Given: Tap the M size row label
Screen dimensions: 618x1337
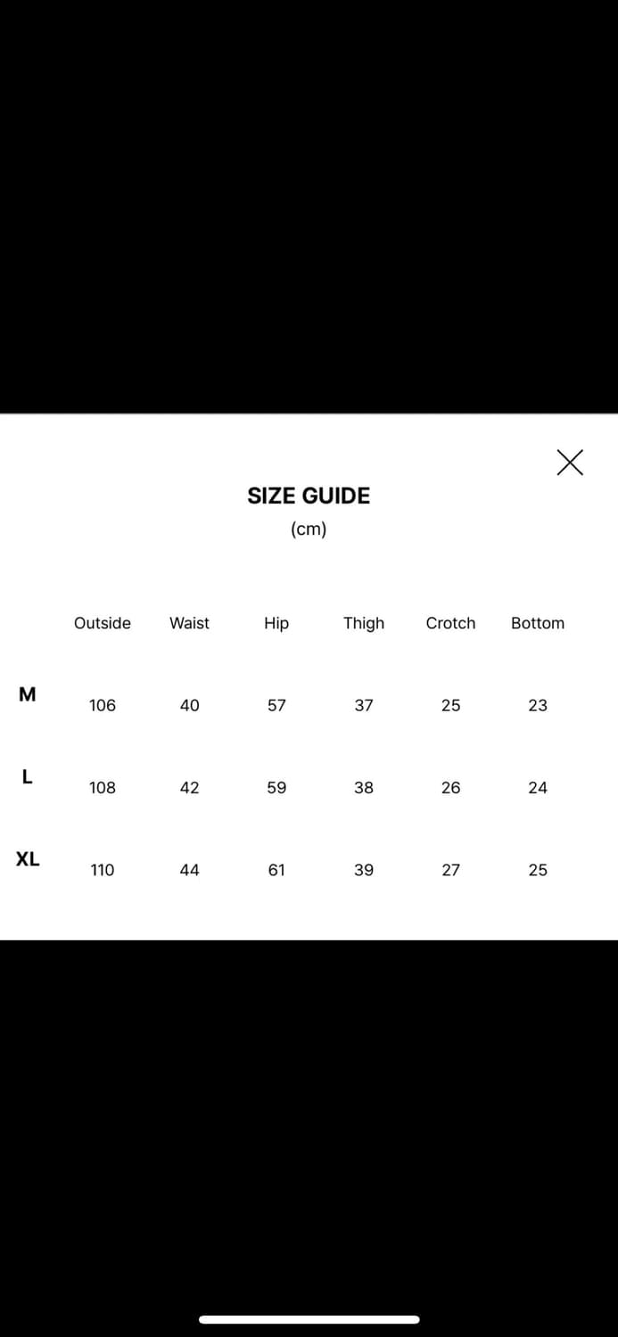Looking at the screenshot, I should (x=28, y=694).
